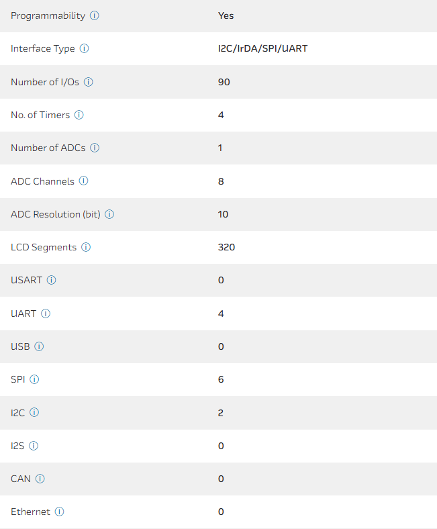Viewport: 437px width, 529px height.
Task: Click the Programmability value Yes
Action: click(x=226, y=15)
